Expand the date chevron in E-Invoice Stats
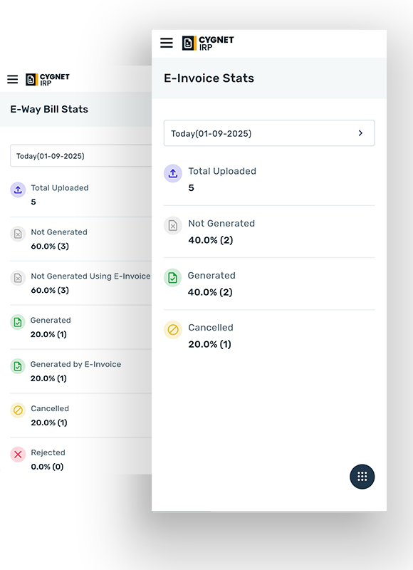 point(360,133)
